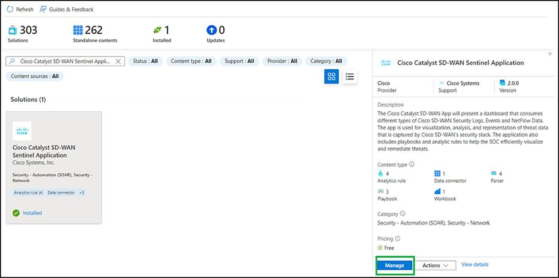This screenshot has width=559, height=278.
Task: Click the Data connector grid icon
Action: tap(437, 173)
